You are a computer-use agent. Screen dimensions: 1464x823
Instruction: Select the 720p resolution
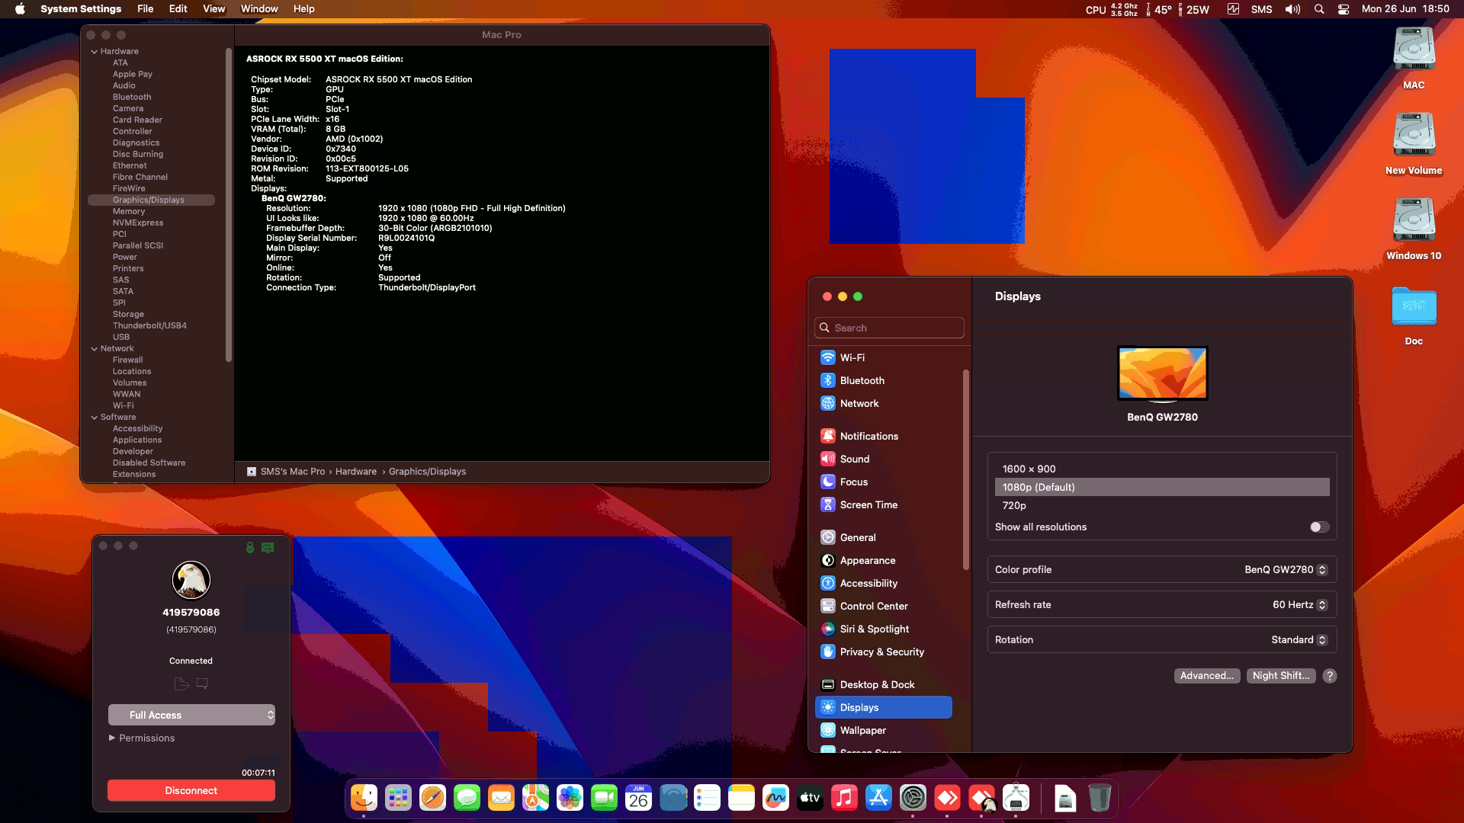1162,505
